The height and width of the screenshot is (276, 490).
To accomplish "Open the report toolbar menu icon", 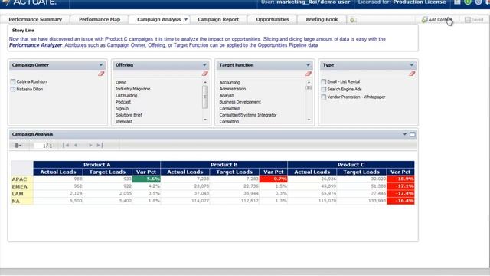I will 18,146.
